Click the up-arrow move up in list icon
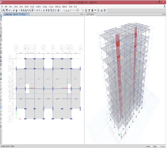 click(46, 10)
